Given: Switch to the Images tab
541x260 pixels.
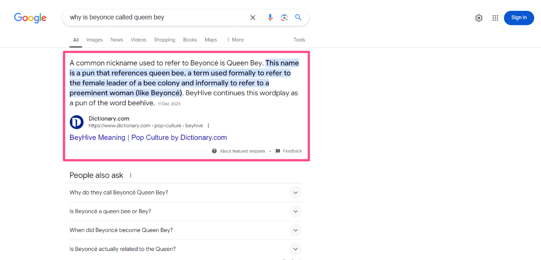Looking at the screenshot, I should coord(94,40).
